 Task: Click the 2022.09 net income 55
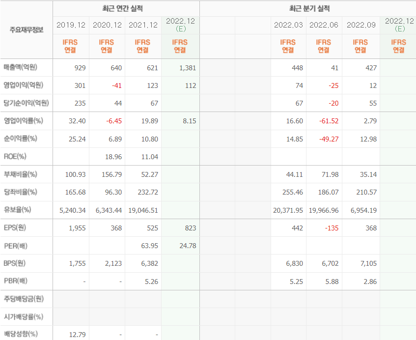pos(373,103)
